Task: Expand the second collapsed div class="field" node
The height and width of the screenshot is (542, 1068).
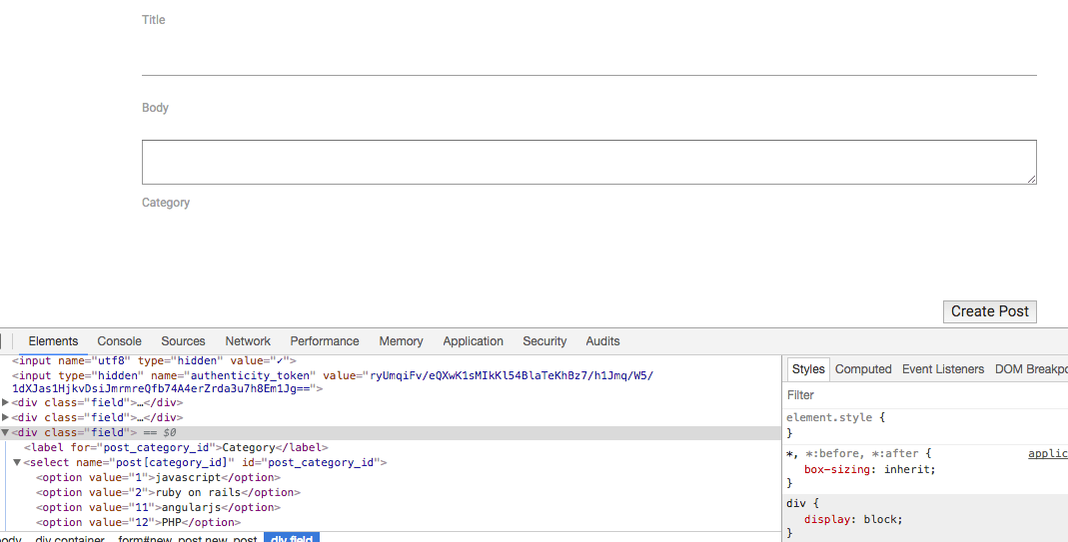Action: (5, 417)
